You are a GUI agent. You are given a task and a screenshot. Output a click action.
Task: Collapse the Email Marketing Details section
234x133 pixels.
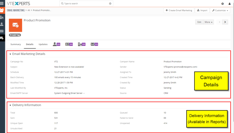10,54
